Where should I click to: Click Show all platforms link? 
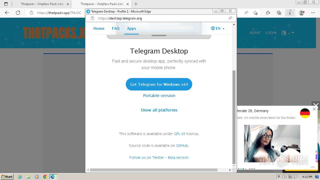pyautogui.click(x=159, y=110)
